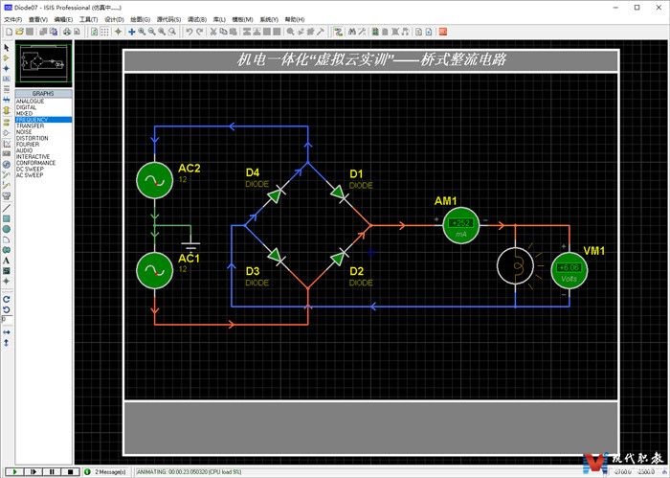
Task: Select FREQUENCY in the graphs list
Action: [x=44, y=120]
